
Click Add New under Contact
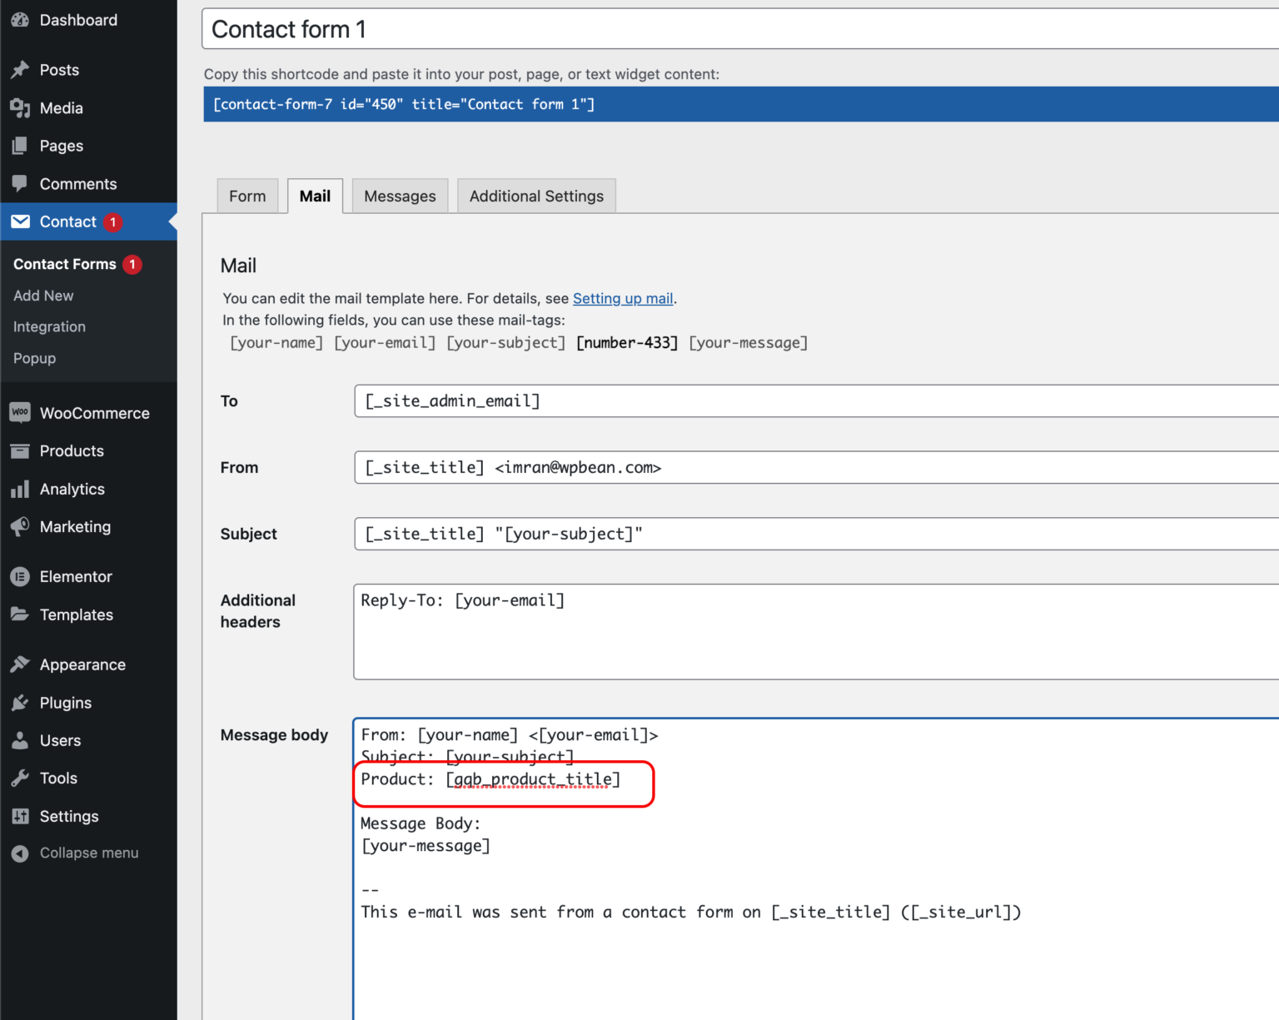(x=43, y=296)
